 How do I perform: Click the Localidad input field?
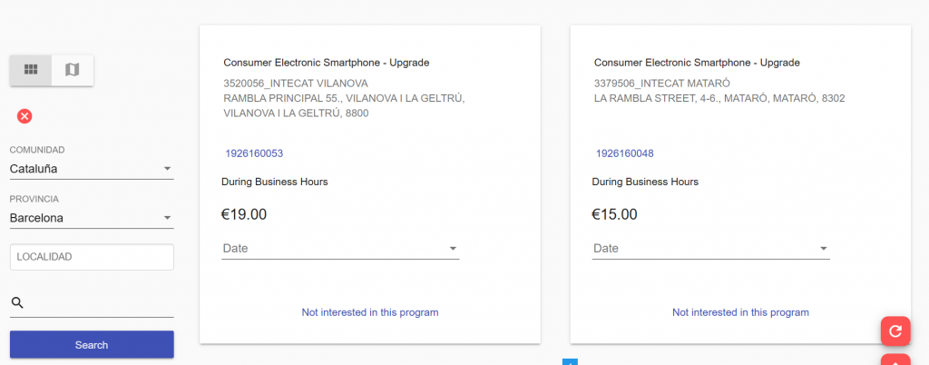[91, 257]
